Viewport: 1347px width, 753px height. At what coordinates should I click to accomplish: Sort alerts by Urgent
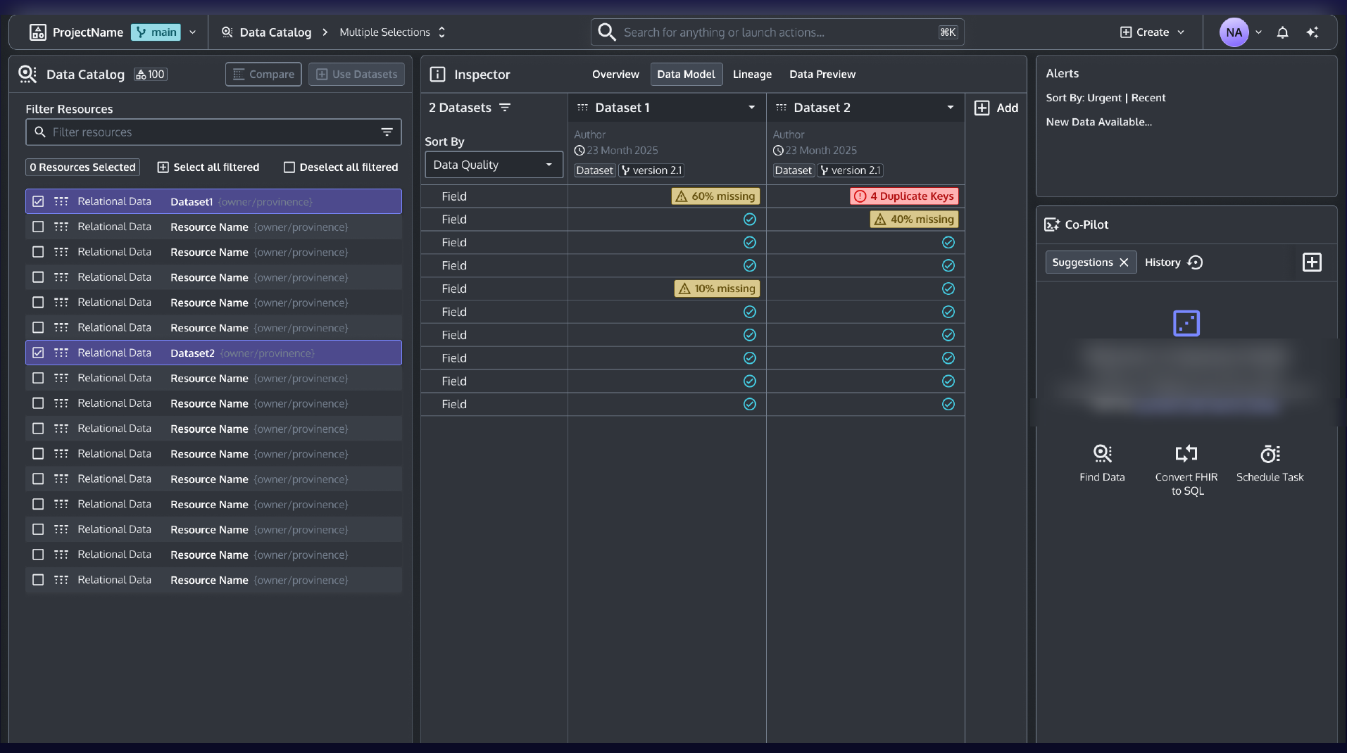tap(1104, 98)
